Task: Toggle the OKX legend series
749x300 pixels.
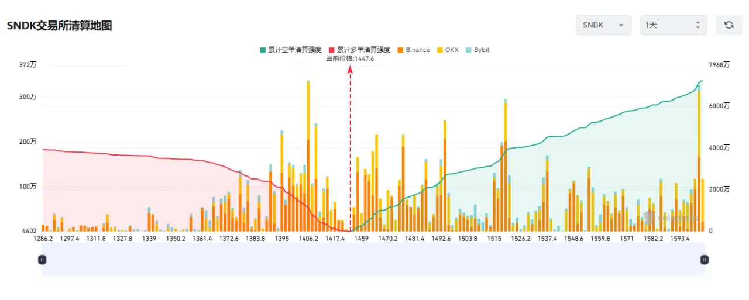Action: click(x=448, y=50)
